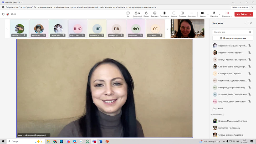
Task: Click the shield security icon
Action: pyautogui.click(x=3, y=14)
